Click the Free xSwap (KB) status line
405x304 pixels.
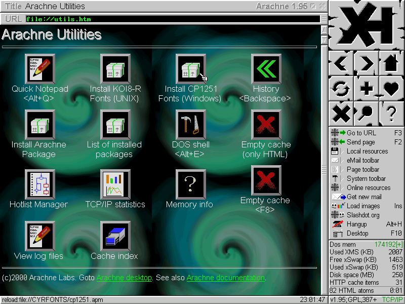click(366, 259)
